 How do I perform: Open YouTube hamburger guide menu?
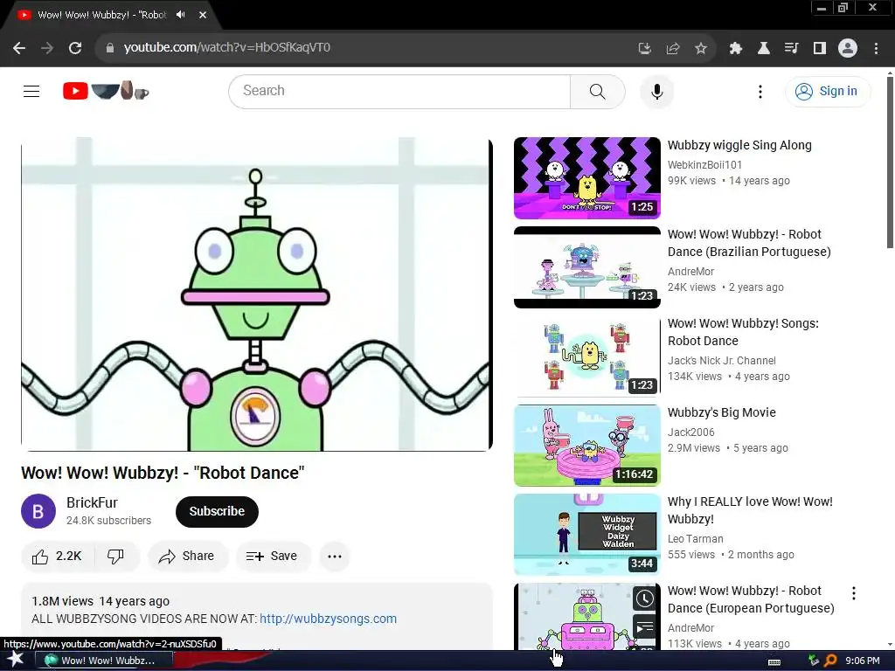(31, 91)
